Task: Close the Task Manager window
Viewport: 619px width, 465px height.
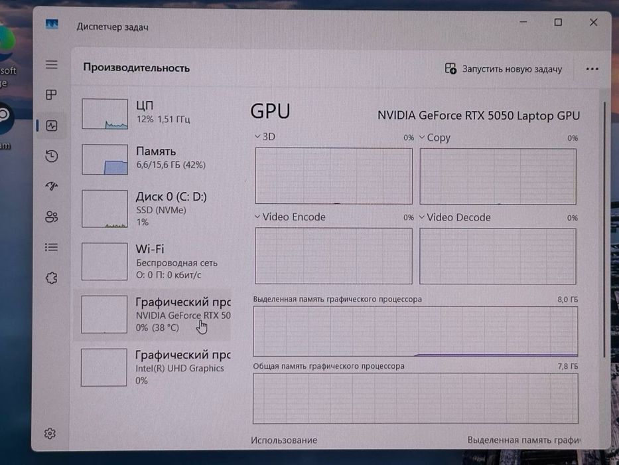Action: pos(593,22)
